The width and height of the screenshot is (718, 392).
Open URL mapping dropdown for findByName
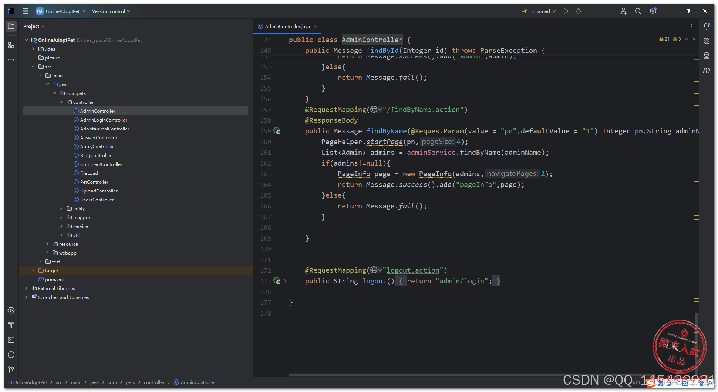[376, 109]
